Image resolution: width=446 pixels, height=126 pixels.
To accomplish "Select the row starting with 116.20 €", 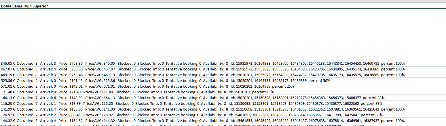I will pos(223,103).
